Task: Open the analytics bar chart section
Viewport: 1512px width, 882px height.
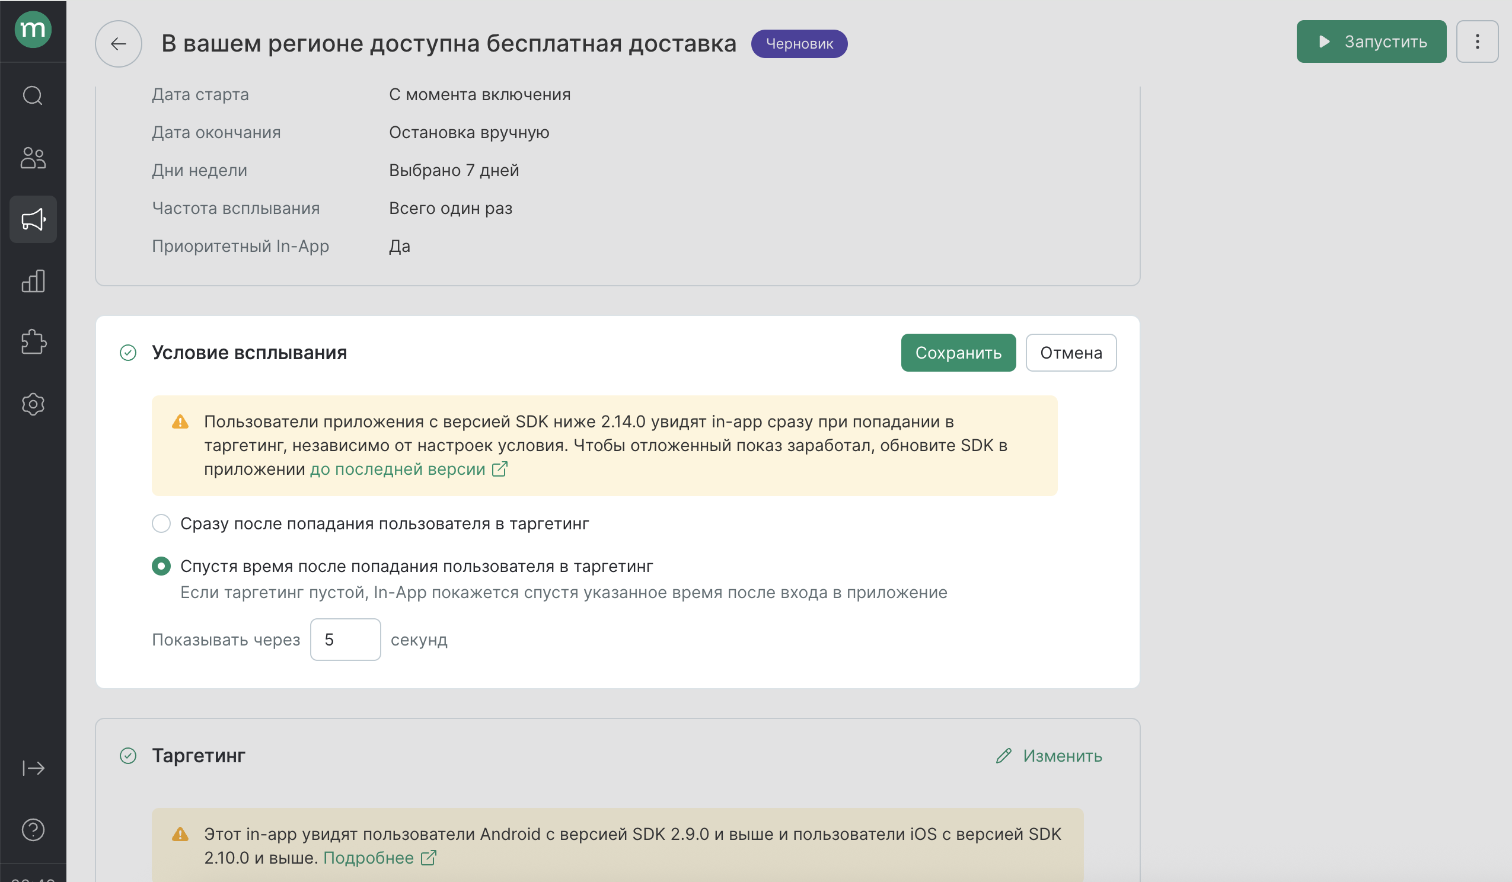Action: pyautogui.click(x=33, y=281)
